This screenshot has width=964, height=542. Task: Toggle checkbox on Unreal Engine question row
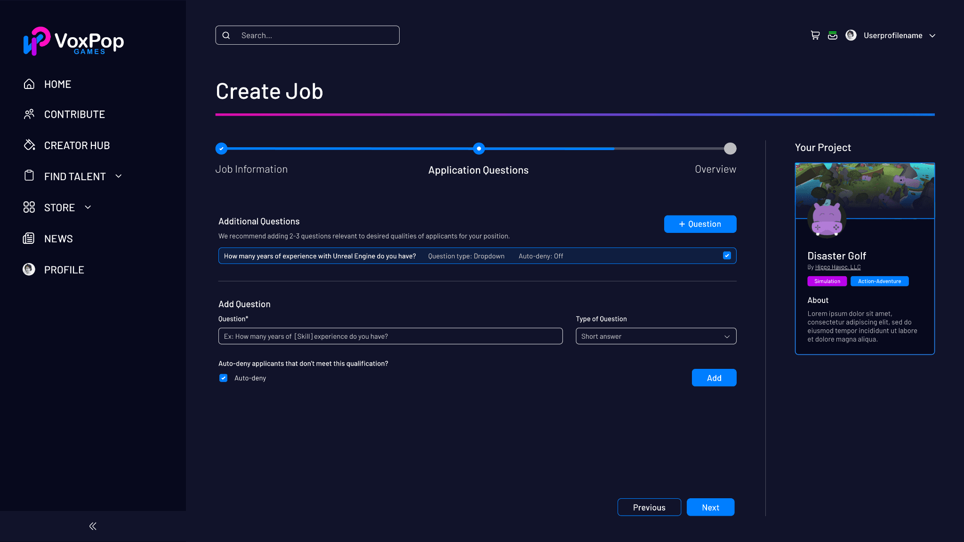coord(727,255)
